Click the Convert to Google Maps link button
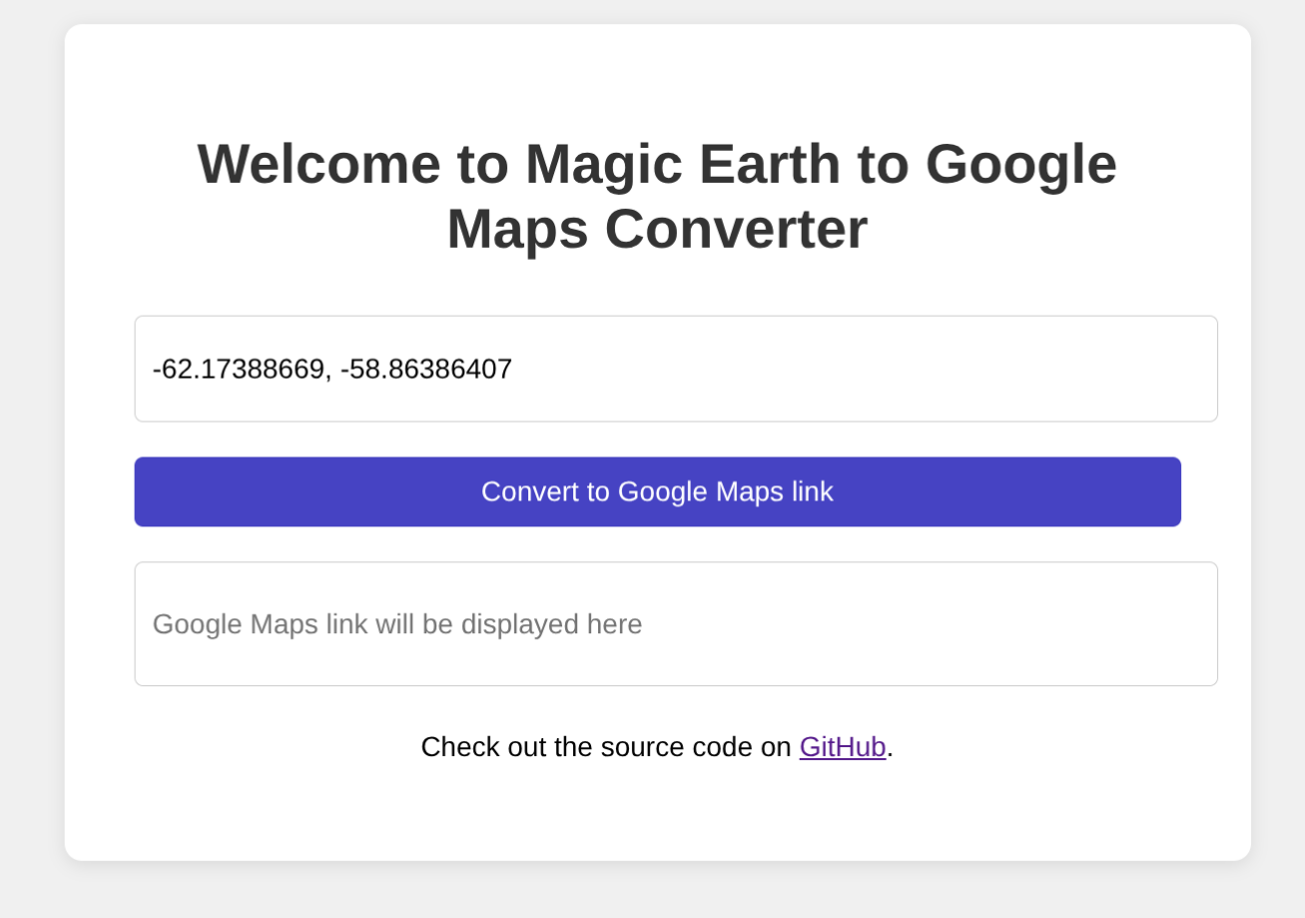 [657, 491]
